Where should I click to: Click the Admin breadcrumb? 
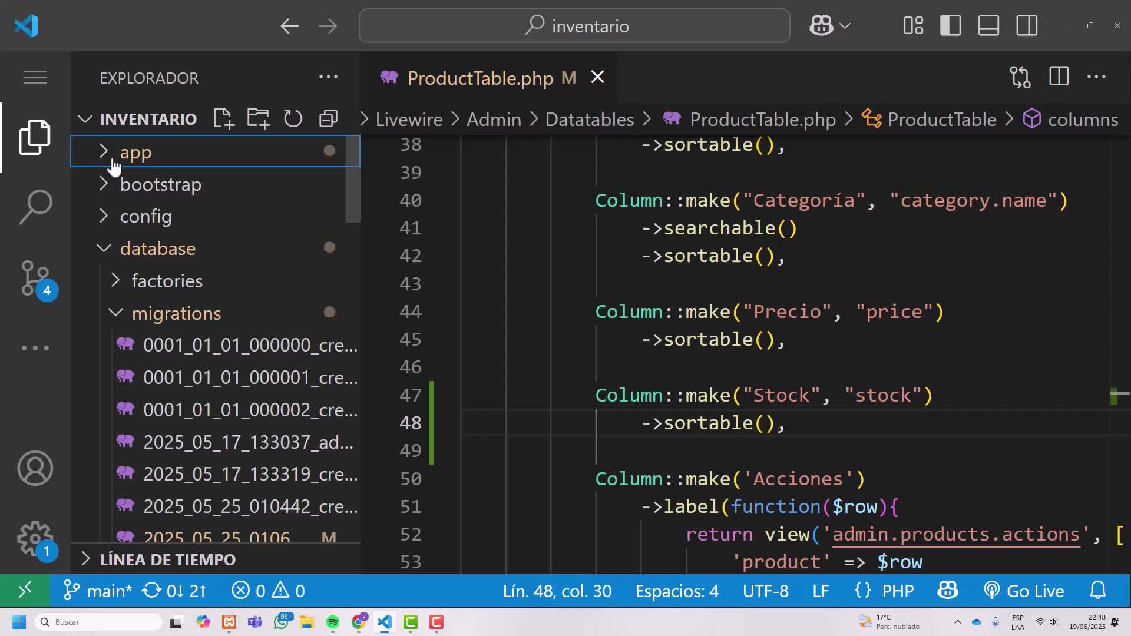tap(494, 120)
